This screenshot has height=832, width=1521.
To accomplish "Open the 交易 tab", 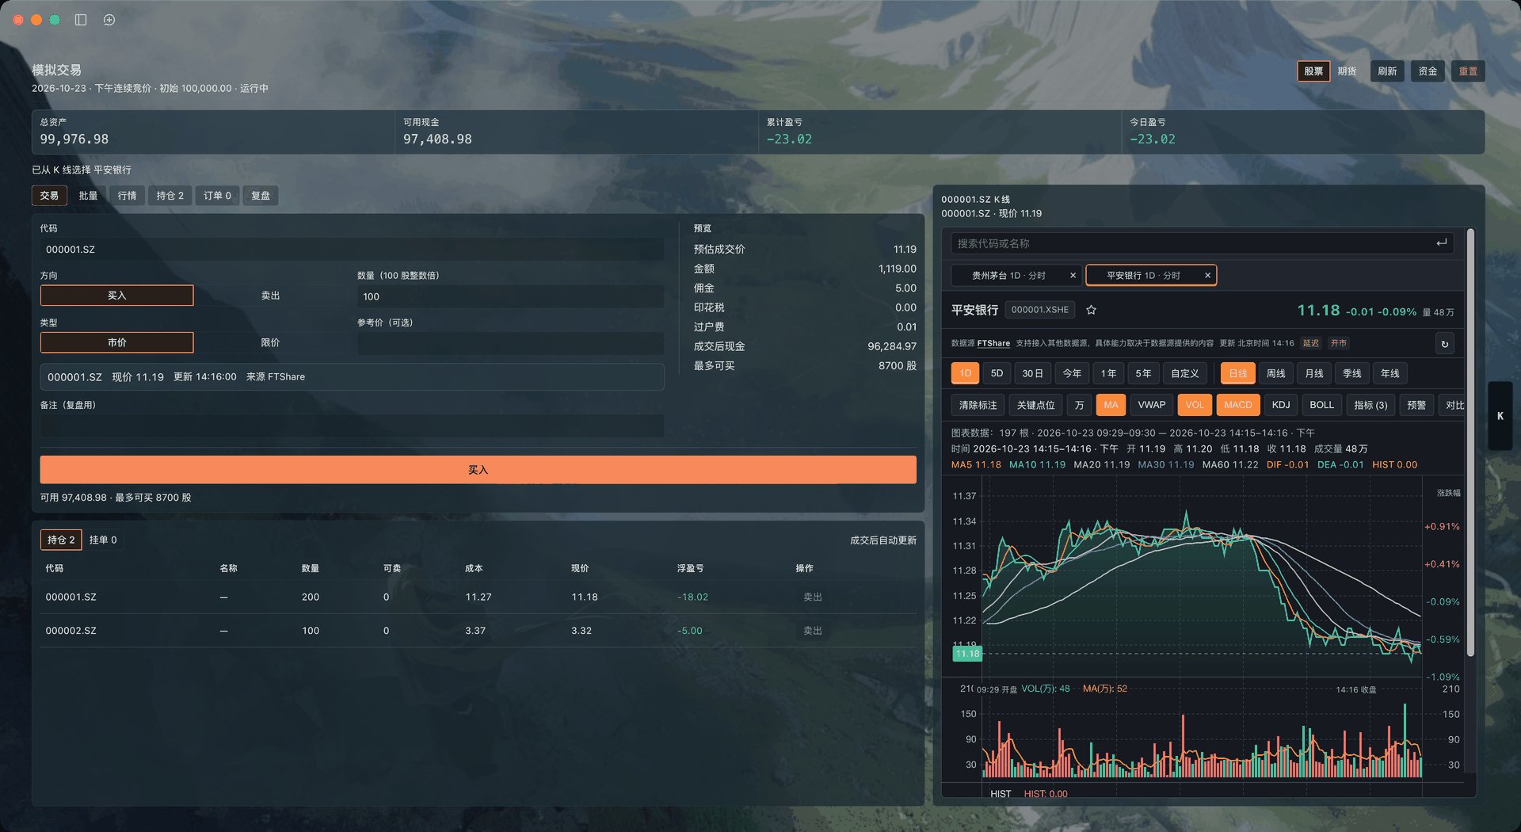I will pos(49,196).
